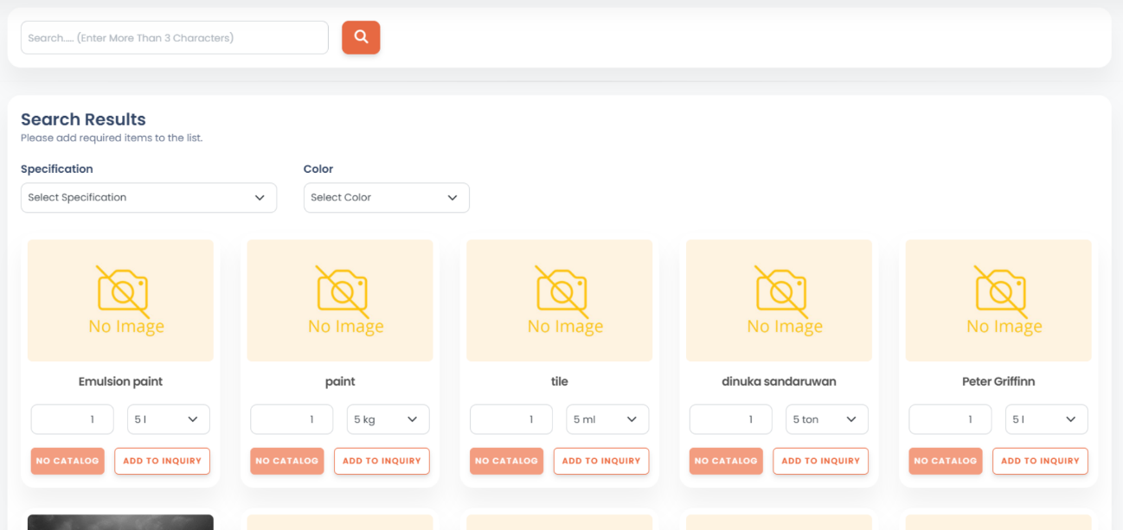Add Emulsion paint to inquiry

[162, 461]
